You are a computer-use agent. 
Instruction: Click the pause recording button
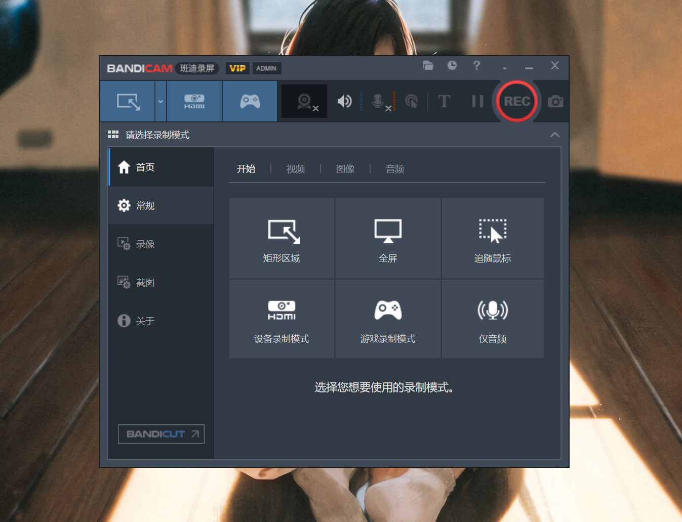point(477,101)
